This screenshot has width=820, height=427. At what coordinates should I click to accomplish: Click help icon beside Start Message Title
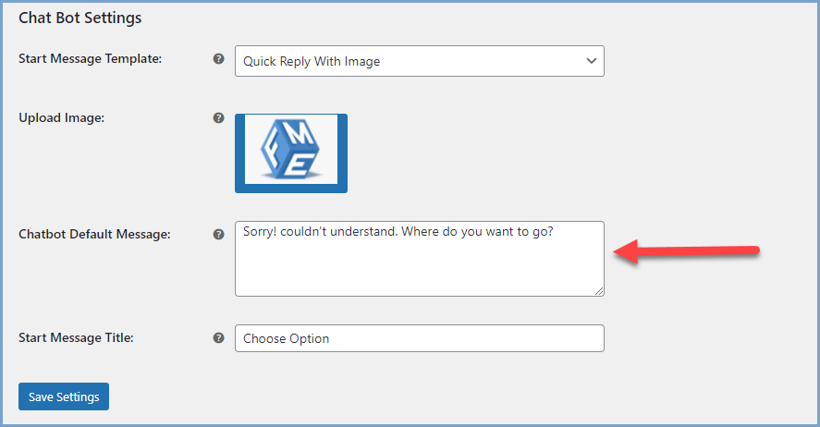point(218,337)
